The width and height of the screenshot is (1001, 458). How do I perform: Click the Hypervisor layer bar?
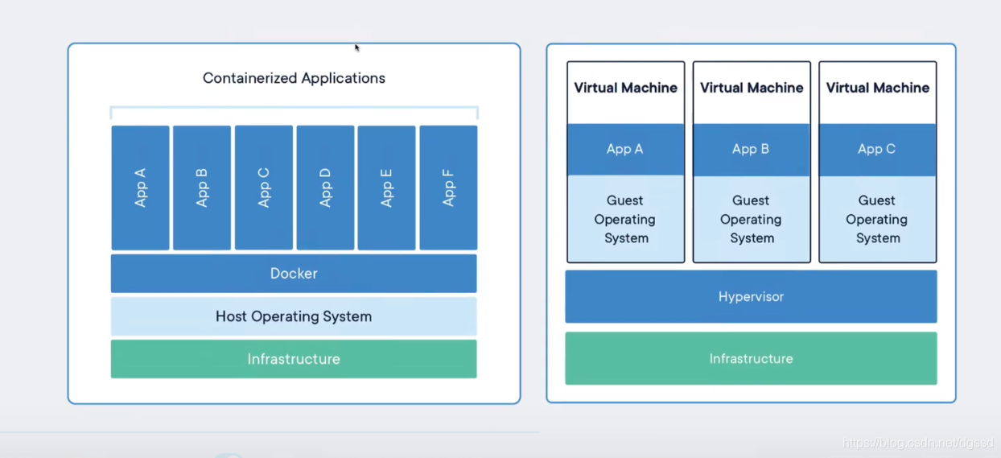click(751, 296)
